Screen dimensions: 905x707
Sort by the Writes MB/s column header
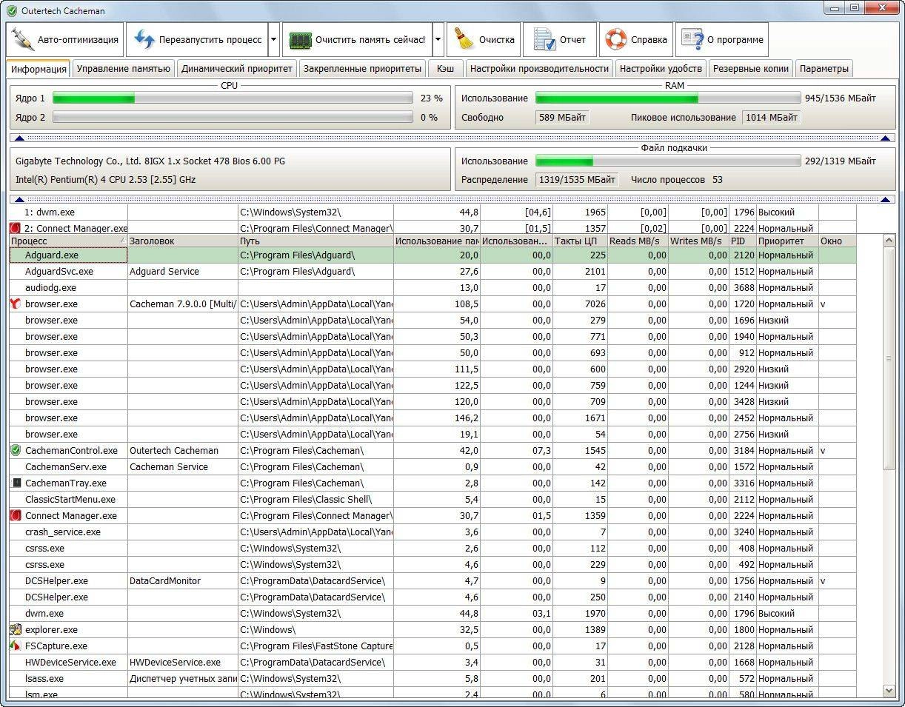coord(698,241)
